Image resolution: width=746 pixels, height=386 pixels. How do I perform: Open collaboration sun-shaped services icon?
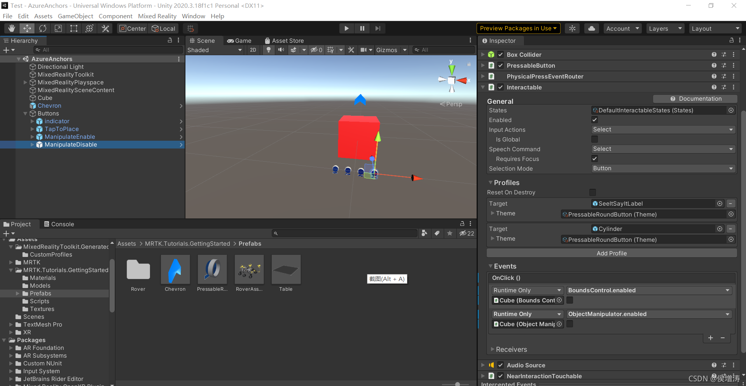pos(572,28)
